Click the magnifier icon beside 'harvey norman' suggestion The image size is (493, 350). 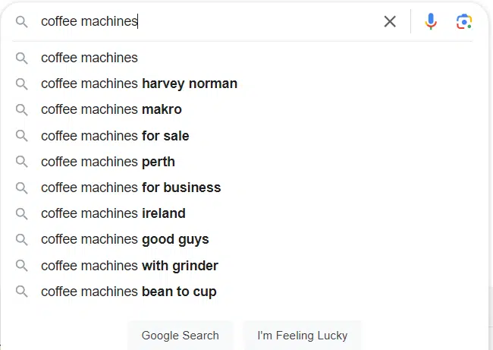[x=22, y=84]
